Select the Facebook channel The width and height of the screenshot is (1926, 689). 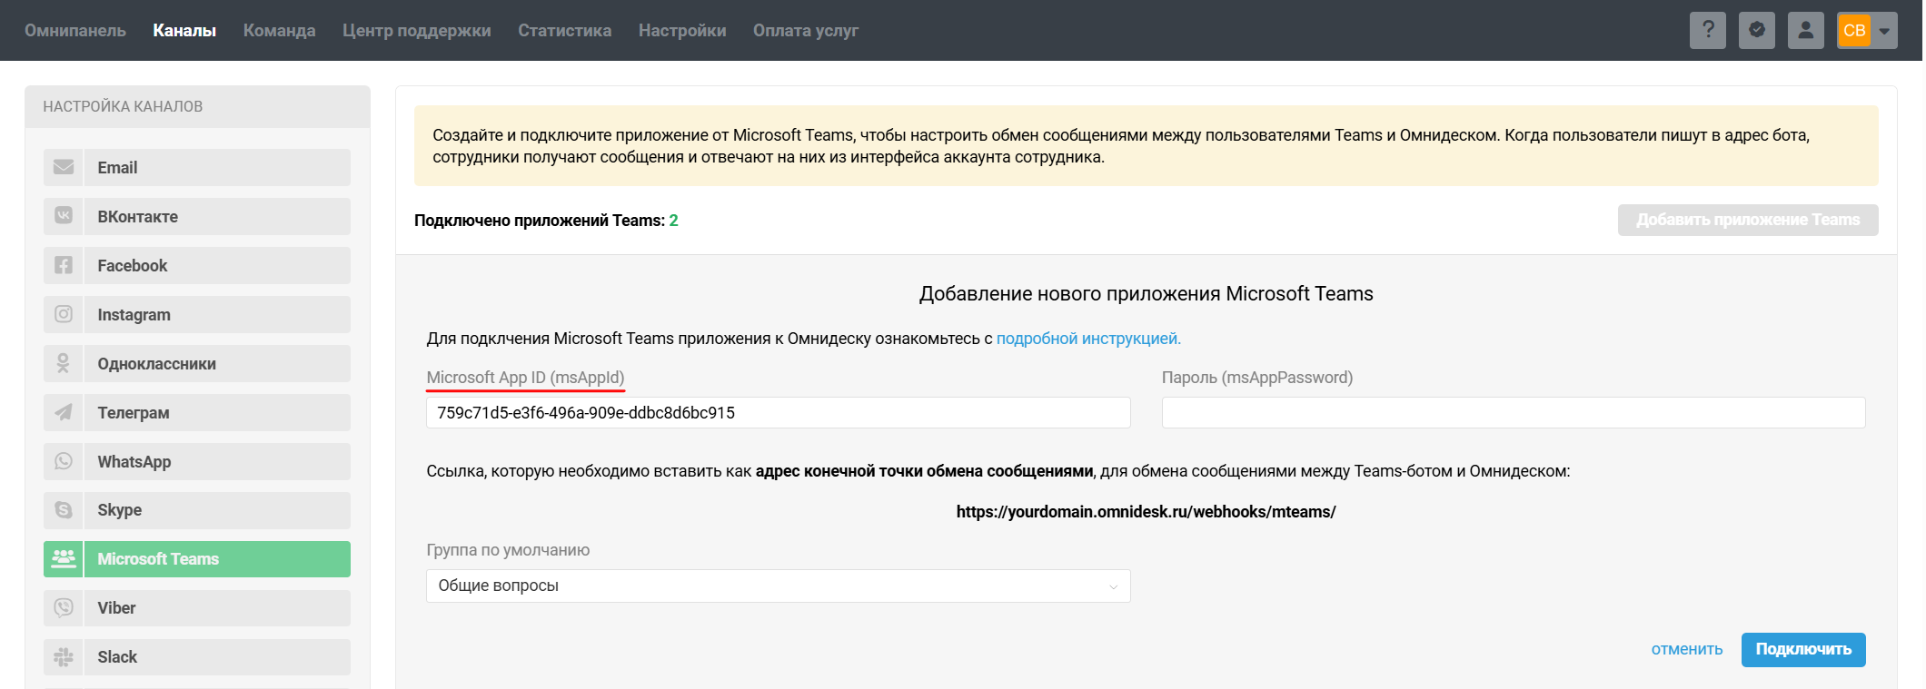click(x=197, y=265)
